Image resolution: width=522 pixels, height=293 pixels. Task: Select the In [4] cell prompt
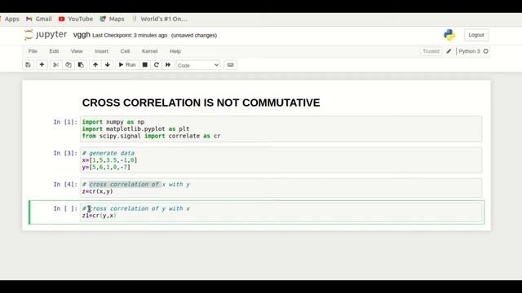tap(65, 185)
